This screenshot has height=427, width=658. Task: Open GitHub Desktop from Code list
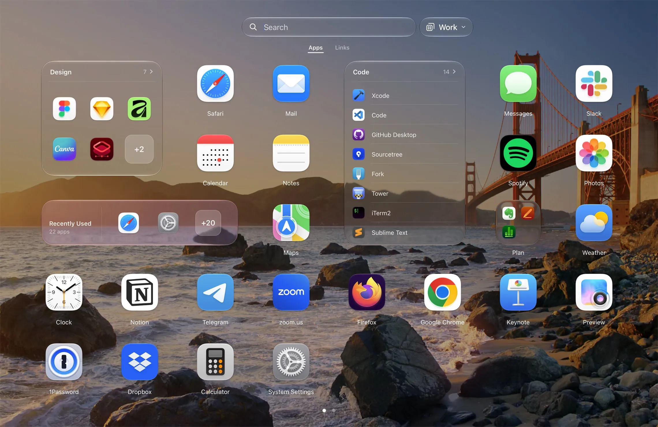pyautogui.click(x=405, y=135)
